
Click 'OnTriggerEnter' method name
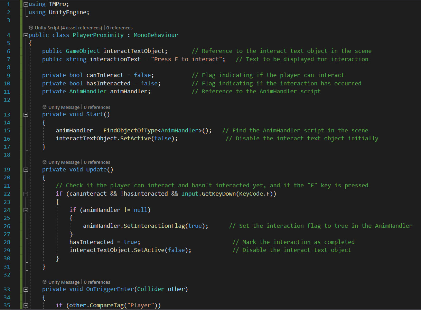pyautogui.click(x=110, y=289)
